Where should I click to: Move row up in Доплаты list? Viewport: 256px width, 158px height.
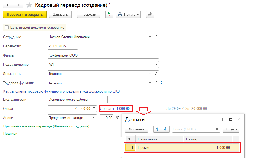click(157, 129)
